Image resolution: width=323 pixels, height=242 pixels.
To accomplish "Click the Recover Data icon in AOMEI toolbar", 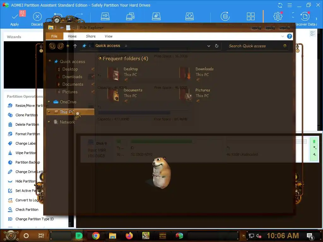I will point(305,16).
